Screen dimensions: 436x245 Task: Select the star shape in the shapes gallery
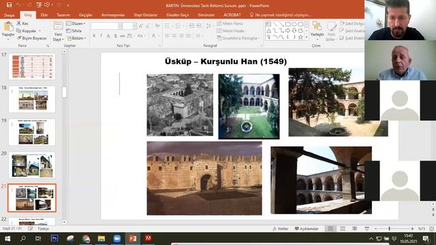pos(300,37)
